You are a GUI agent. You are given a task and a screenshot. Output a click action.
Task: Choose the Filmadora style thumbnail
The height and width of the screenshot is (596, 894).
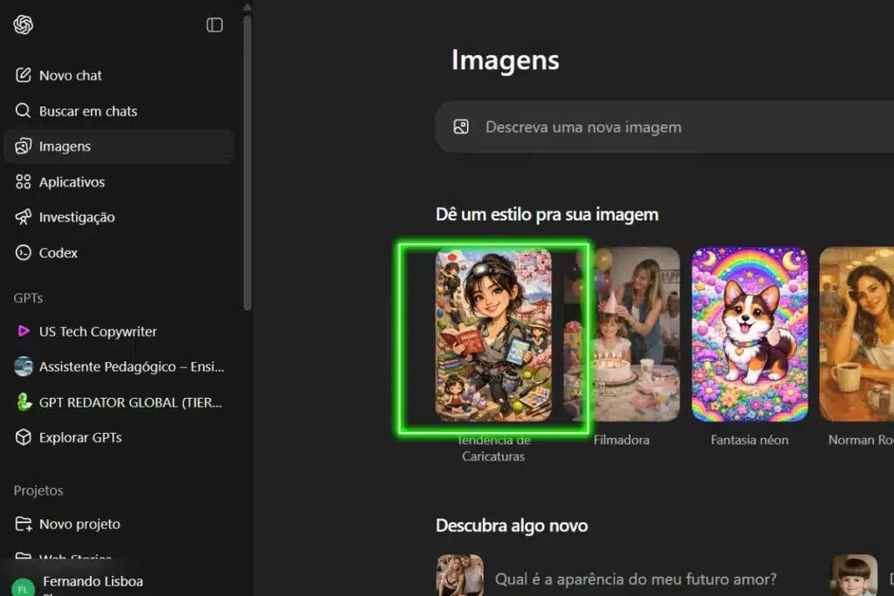(x=622, y=334)
